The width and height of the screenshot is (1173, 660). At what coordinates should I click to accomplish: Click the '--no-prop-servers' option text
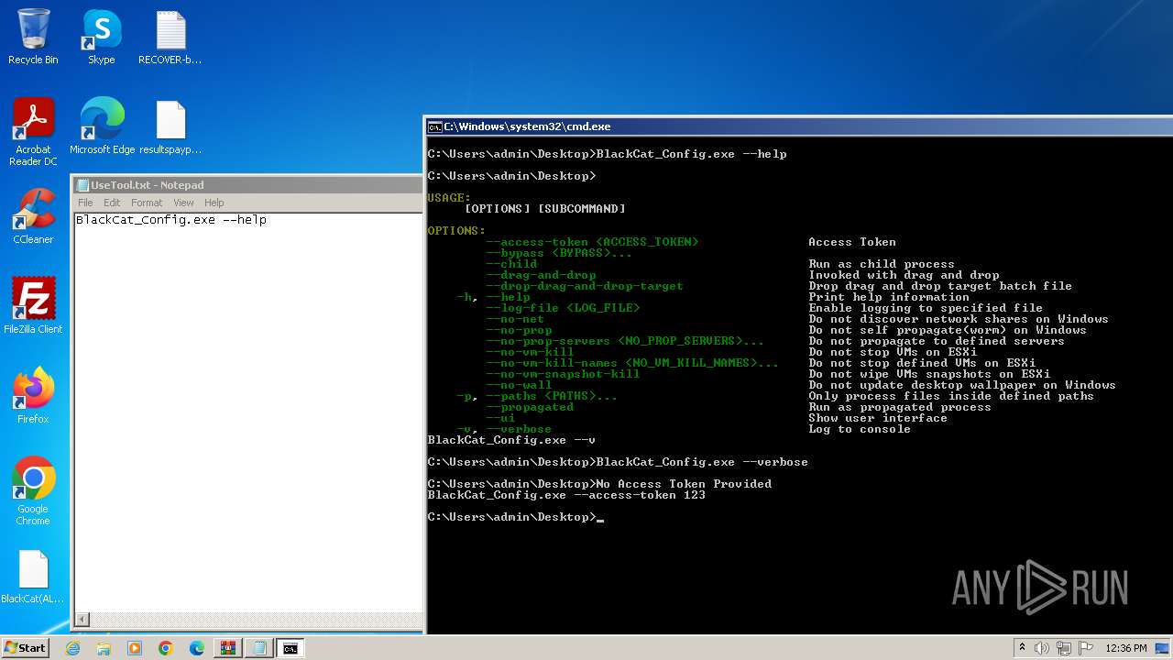click(x=548, y=341)
